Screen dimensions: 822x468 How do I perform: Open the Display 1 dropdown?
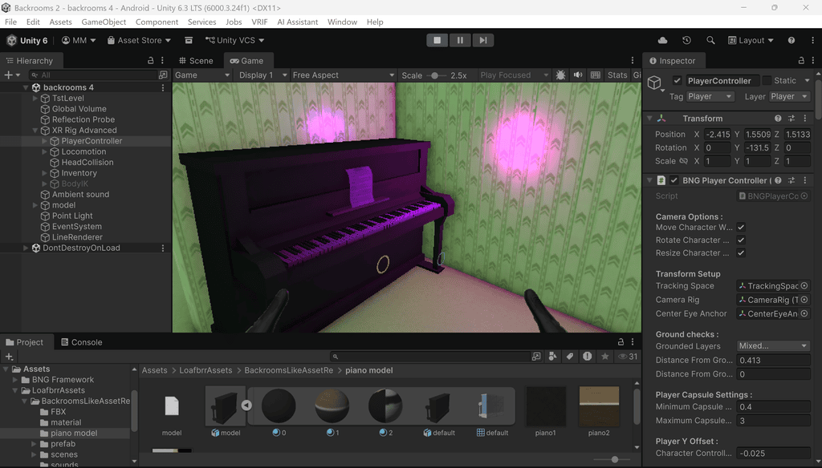262,75
